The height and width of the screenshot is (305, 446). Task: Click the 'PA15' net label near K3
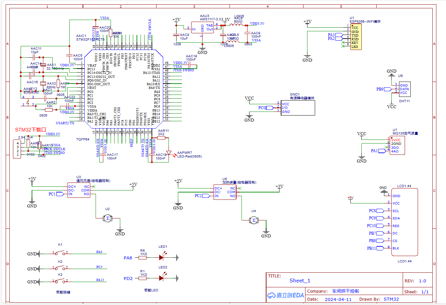pyautogui.click(x=100, y=280)
